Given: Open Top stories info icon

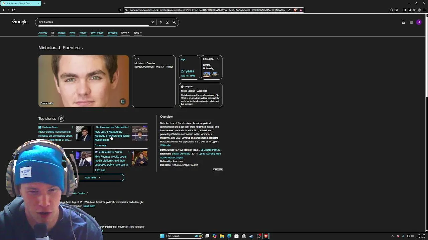Looking at the screenshot, I should 61,119.
